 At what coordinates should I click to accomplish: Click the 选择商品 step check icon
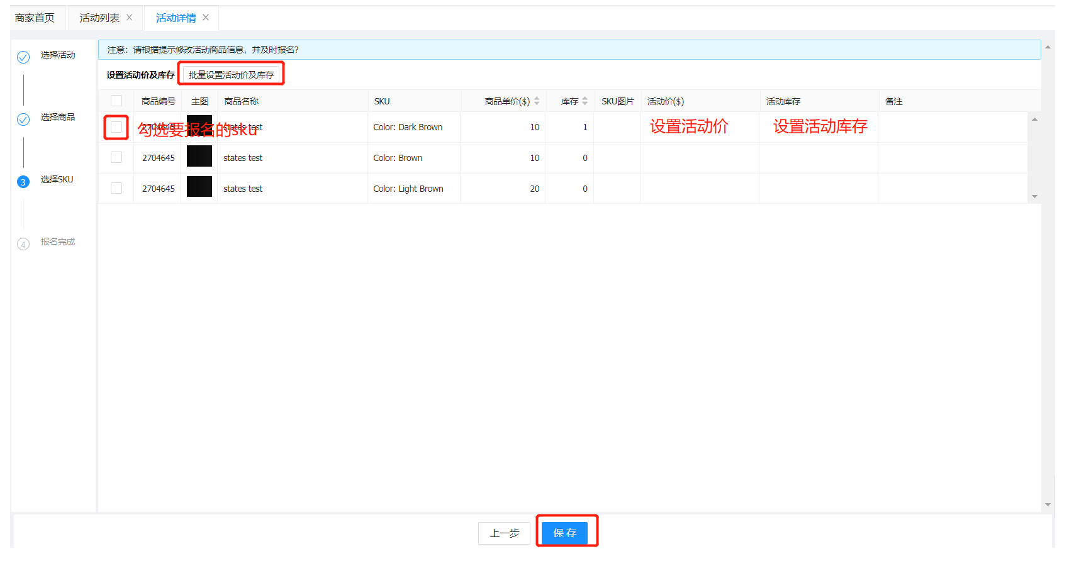[x=23, y=119]
